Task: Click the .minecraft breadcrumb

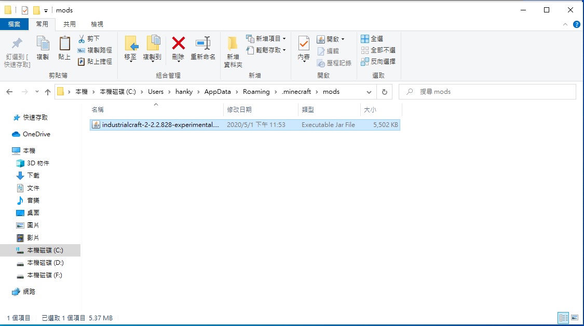Action: [x=296, y=92]
